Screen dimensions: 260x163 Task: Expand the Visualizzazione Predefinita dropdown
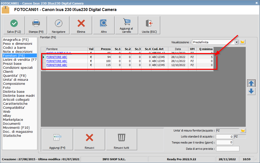(x=236, y=42)
